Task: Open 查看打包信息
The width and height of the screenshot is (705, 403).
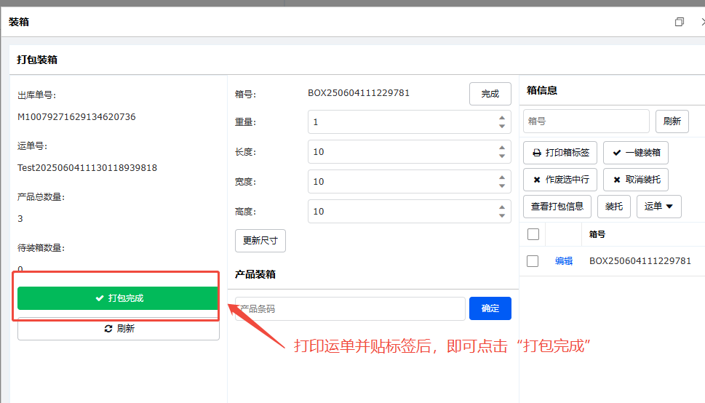Action: coord(557,207)
